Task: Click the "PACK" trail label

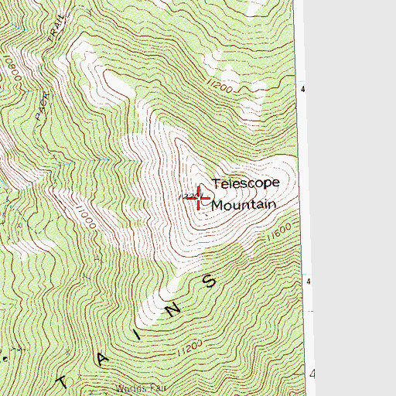Action: 43,107
